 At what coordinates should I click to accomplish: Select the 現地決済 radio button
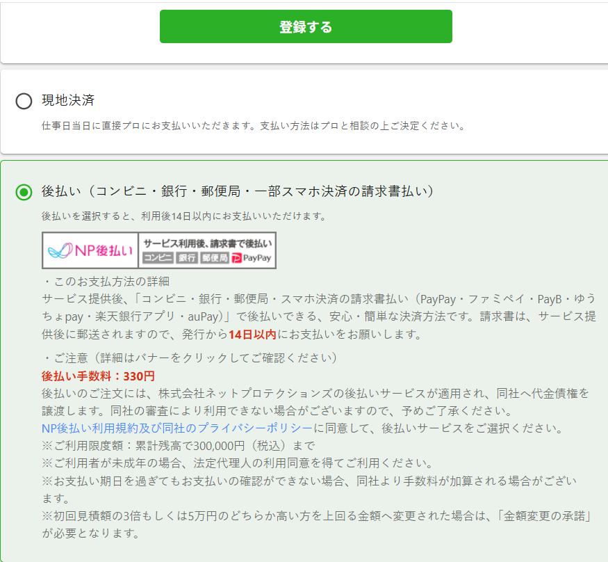click(24, 102)
